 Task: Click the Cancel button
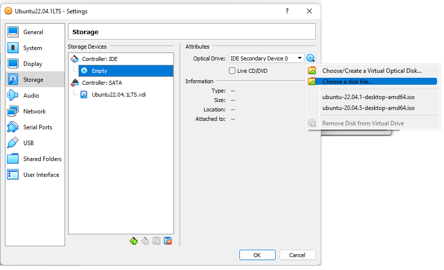pyautogui.click(x=297, y=255)
